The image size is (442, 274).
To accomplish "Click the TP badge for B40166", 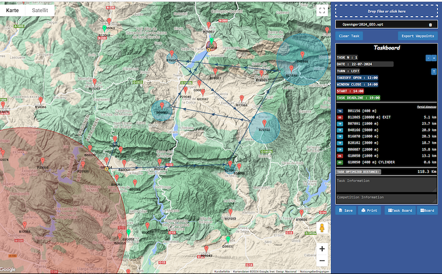I will [x=340, y=130].
